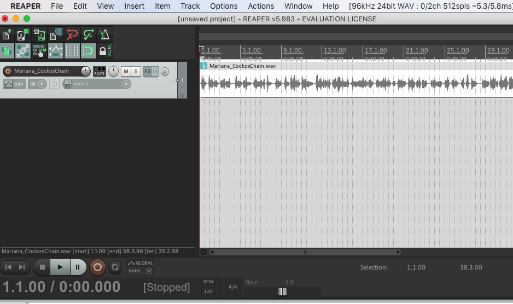Click the Redo toolbar icon
The width and height of the screenshot is (513, 304).
89,36
